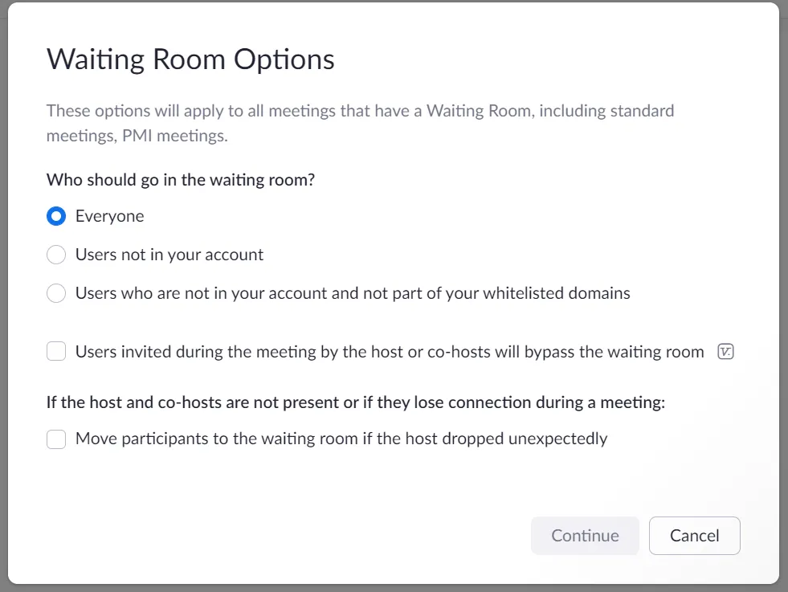Screen dimensions: 788x592
Task: Select the whitelisted domains radio option
Action: tap(56, 293)
